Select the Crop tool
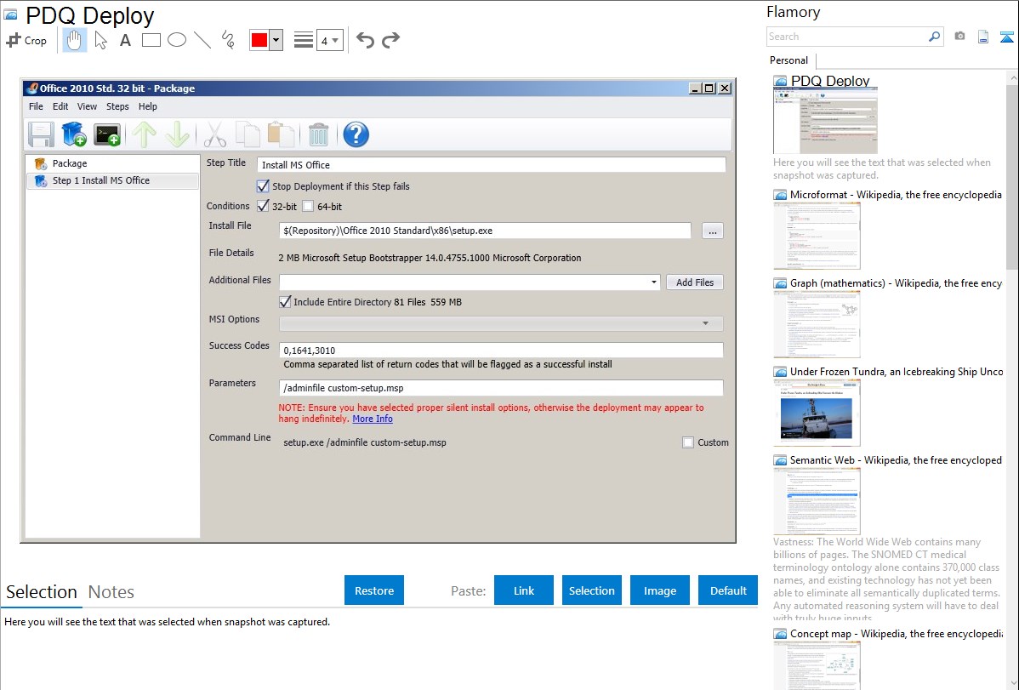The image size is (1019, 690). [26, 40]
